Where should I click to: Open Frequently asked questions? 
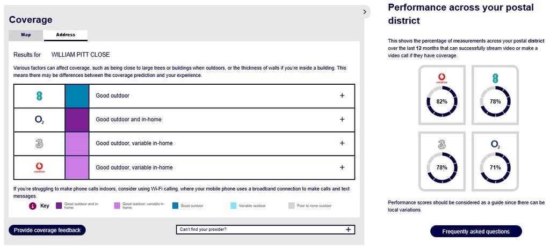[x=476, y=231]
